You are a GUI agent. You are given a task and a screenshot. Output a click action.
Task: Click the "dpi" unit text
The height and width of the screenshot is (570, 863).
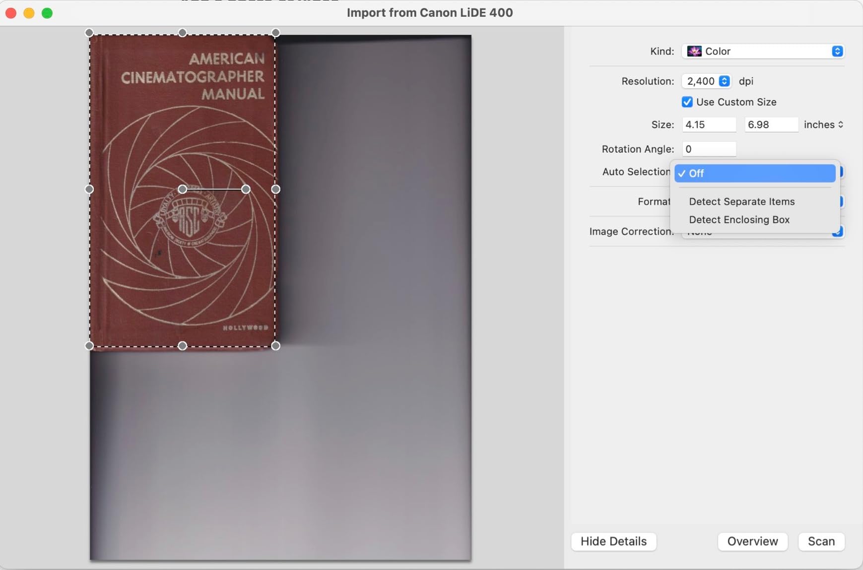coord(746,81)
